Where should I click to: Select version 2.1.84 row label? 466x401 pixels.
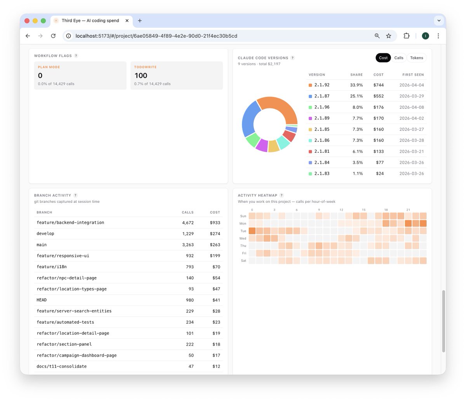tap(322, 162)
